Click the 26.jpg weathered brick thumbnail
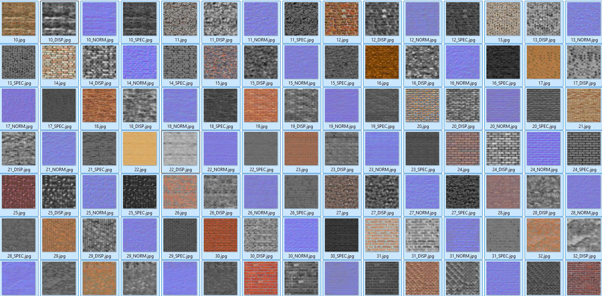Image resolution: width=602 pixels, height=296 pixels. (180, 192)
